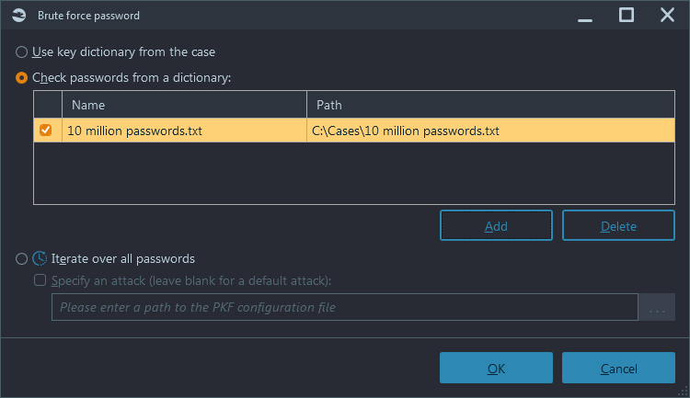Open PKF file browse ellipsis button
Screen dimensions: 690x398
[x=657, y=307]
